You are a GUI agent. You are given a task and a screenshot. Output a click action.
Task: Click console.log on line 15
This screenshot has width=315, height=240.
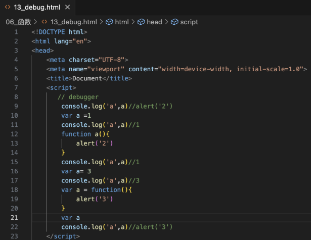coord(81,162)
